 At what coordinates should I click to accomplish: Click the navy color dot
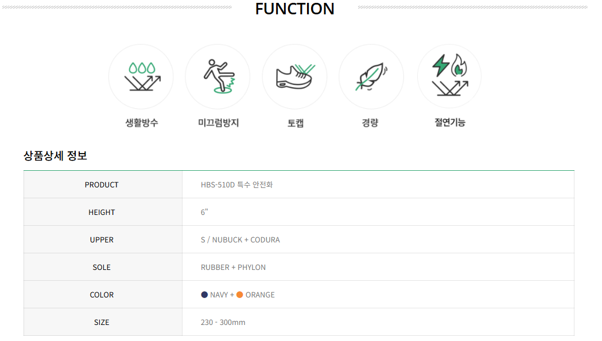(x=204, y=295)
